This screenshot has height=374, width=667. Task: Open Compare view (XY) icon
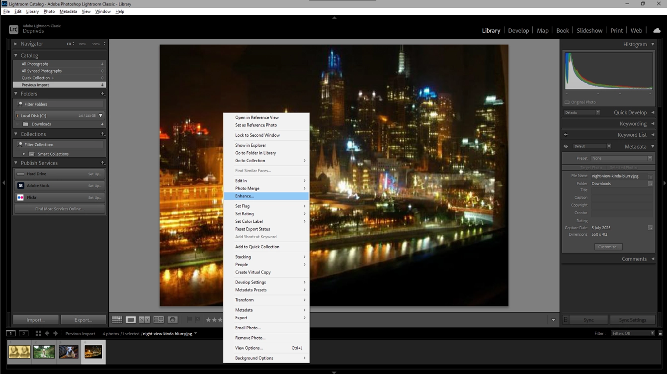(x=145, y=320)
